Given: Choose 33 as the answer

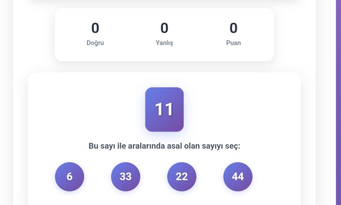Looking at the screenshot, I should click(x=125, y=177).
